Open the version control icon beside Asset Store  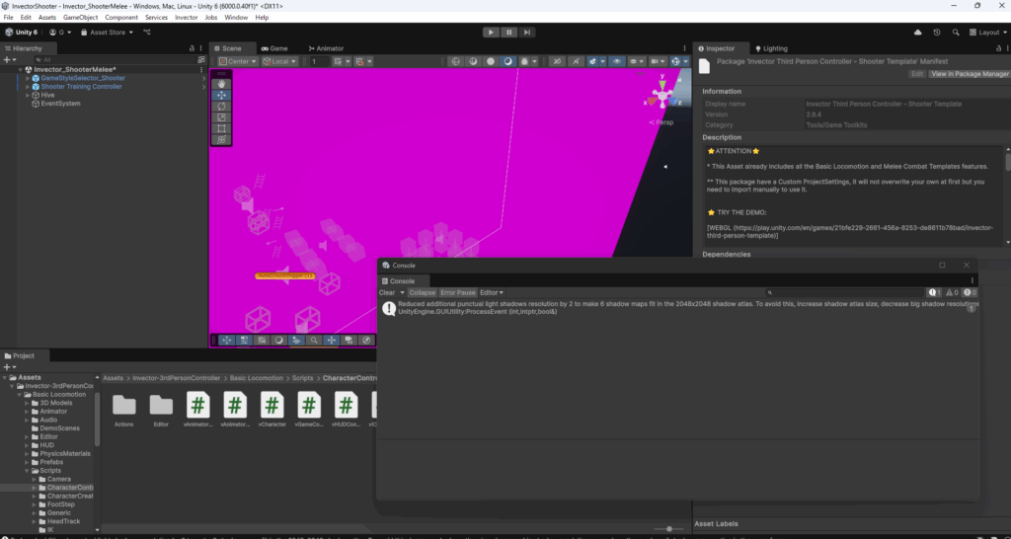147,33
